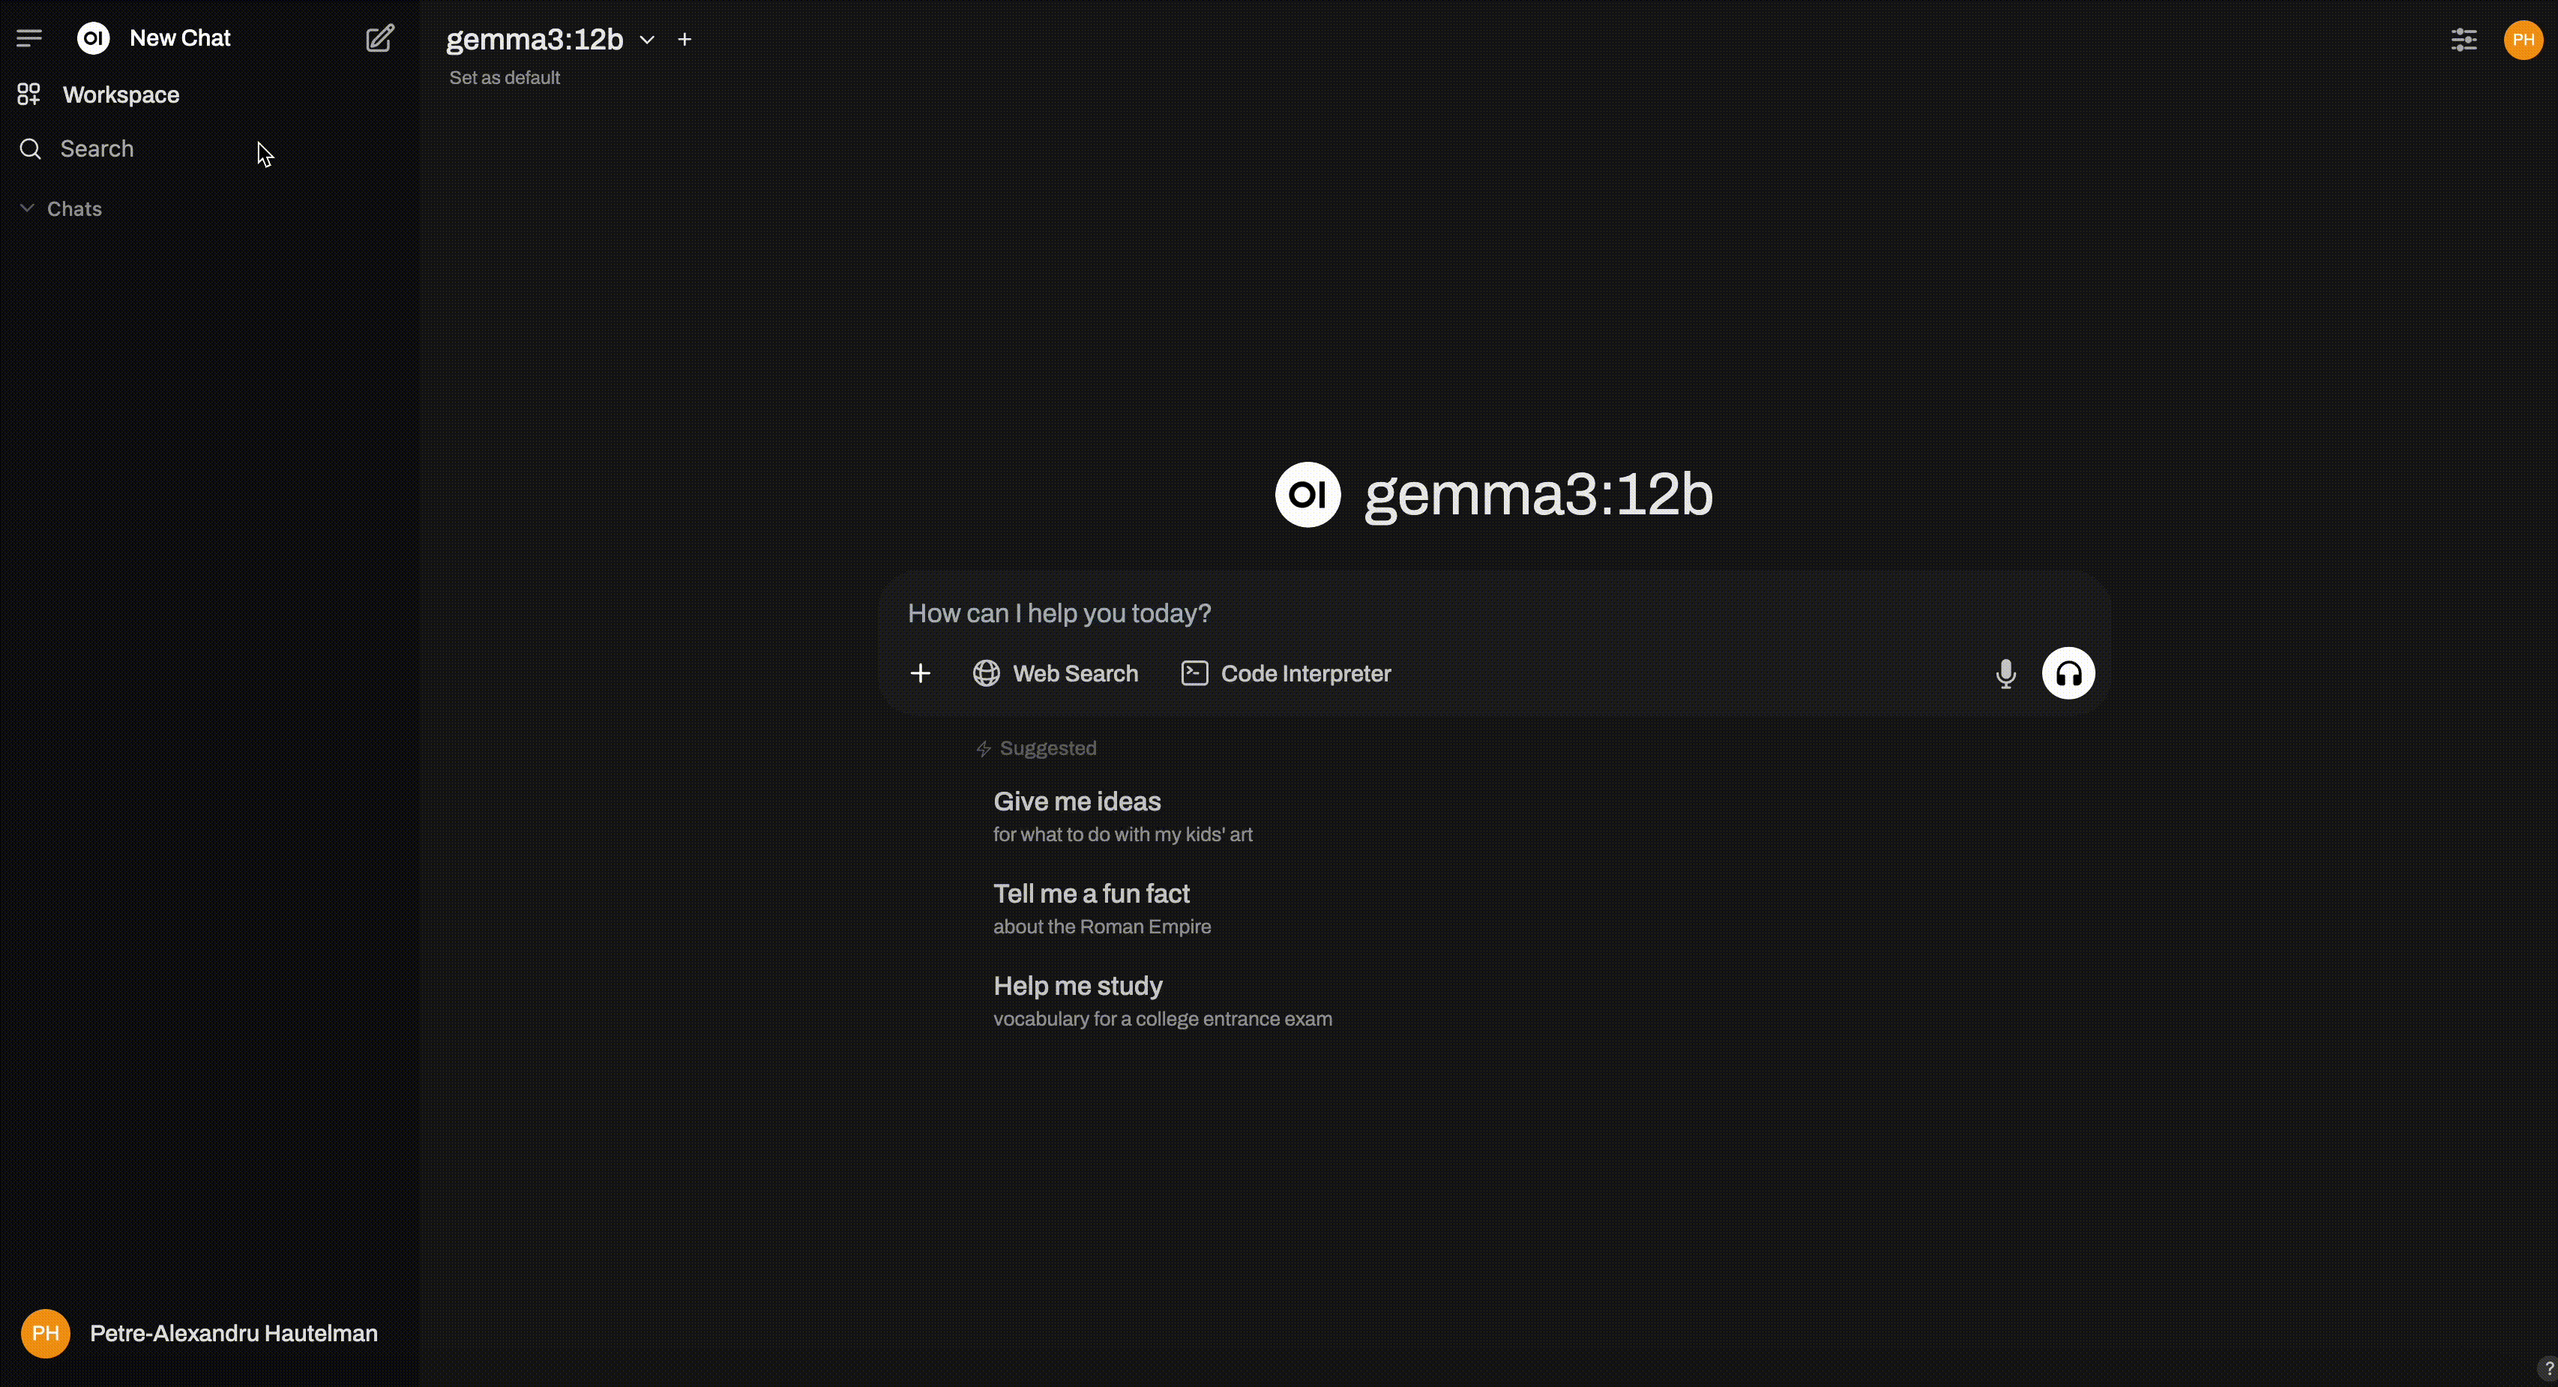Open the gemma3:12b model selector dropdown
The height and width of the screenshot is (1387, 2558).
pyautogui.click(x=551, y=40)
